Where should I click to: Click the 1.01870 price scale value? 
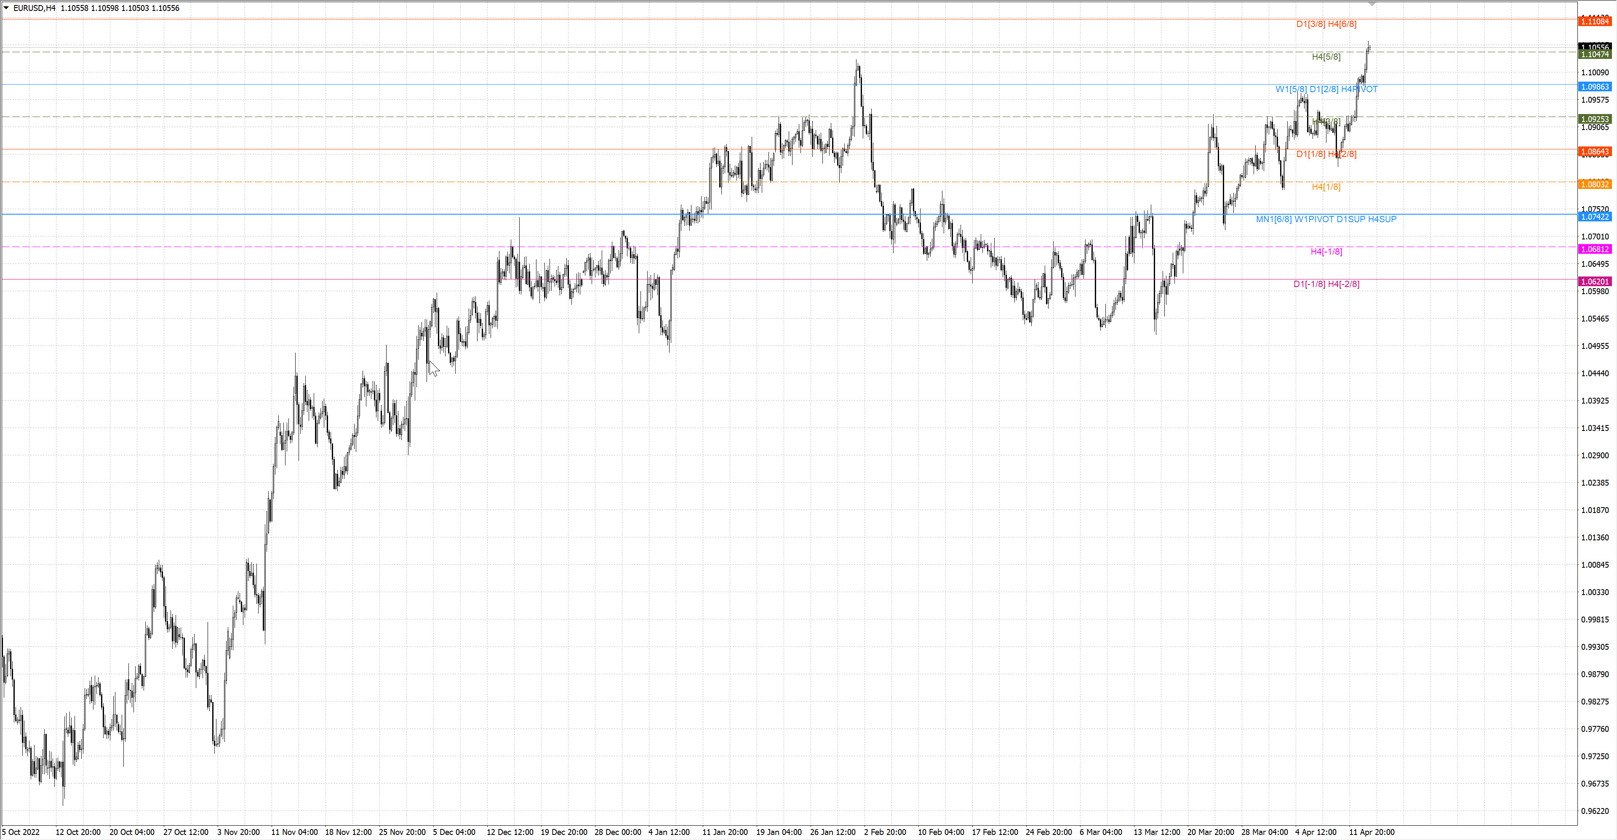coord(1595,510)
